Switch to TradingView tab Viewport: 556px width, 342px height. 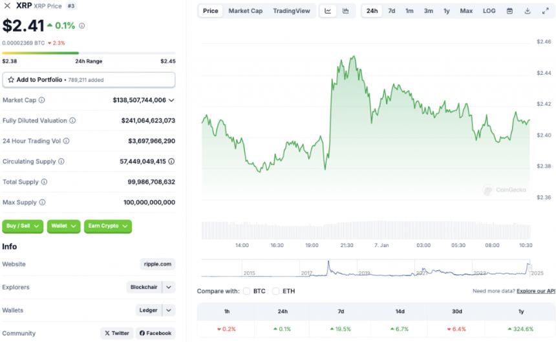tap(292, 11)
